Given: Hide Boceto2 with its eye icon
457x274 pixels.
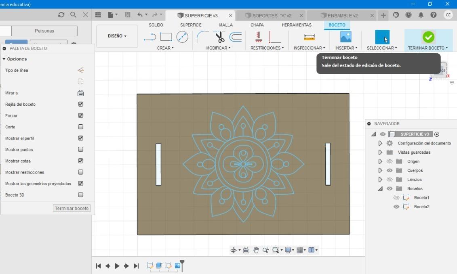Looking at the screenshot, I should coord(396,207).
